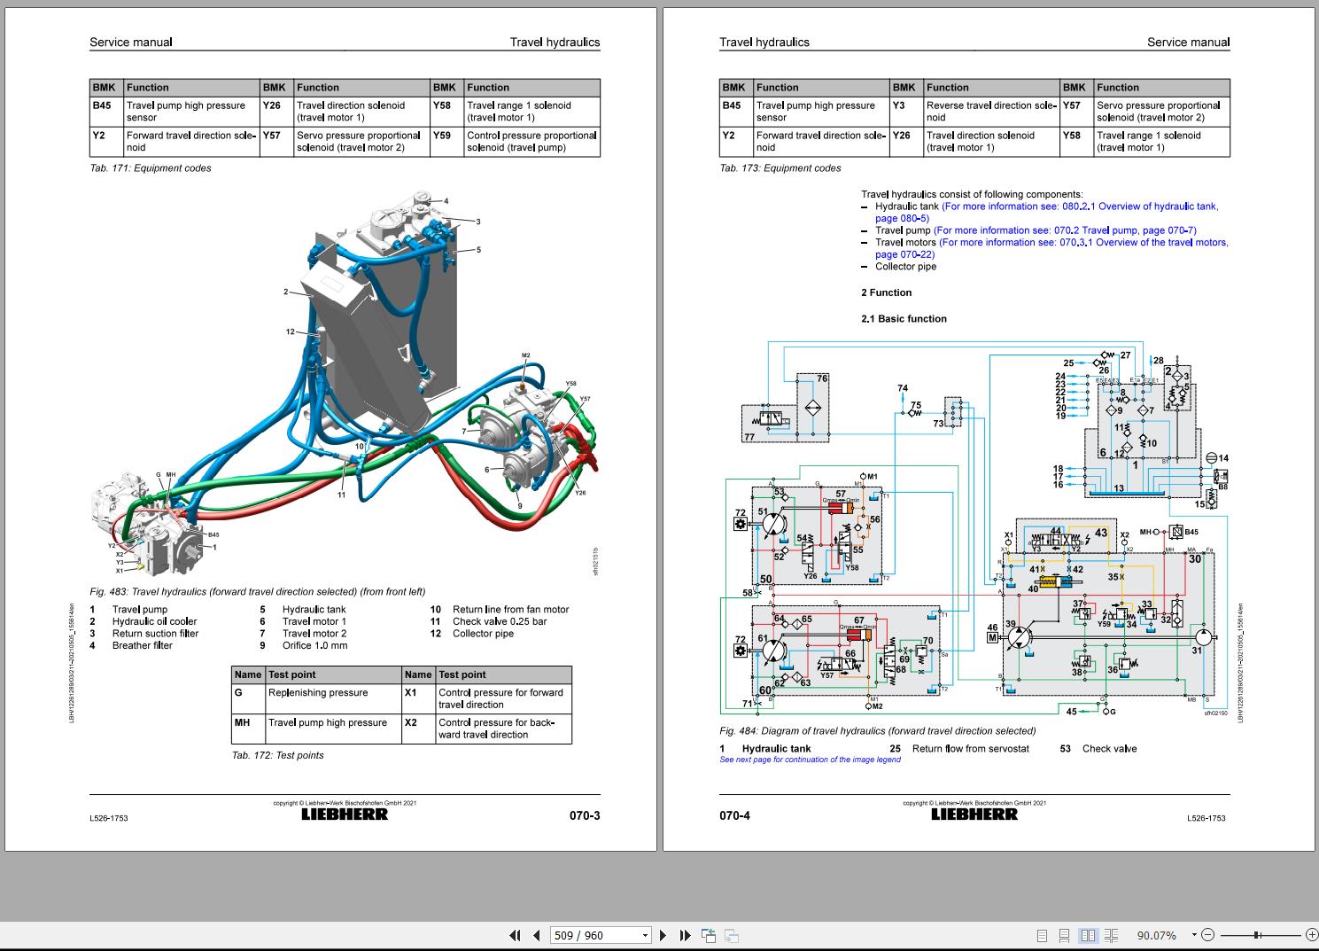Jump to the last page
Image resolution: width=1319 pixels, height=951 pixels.
[685, 935]
